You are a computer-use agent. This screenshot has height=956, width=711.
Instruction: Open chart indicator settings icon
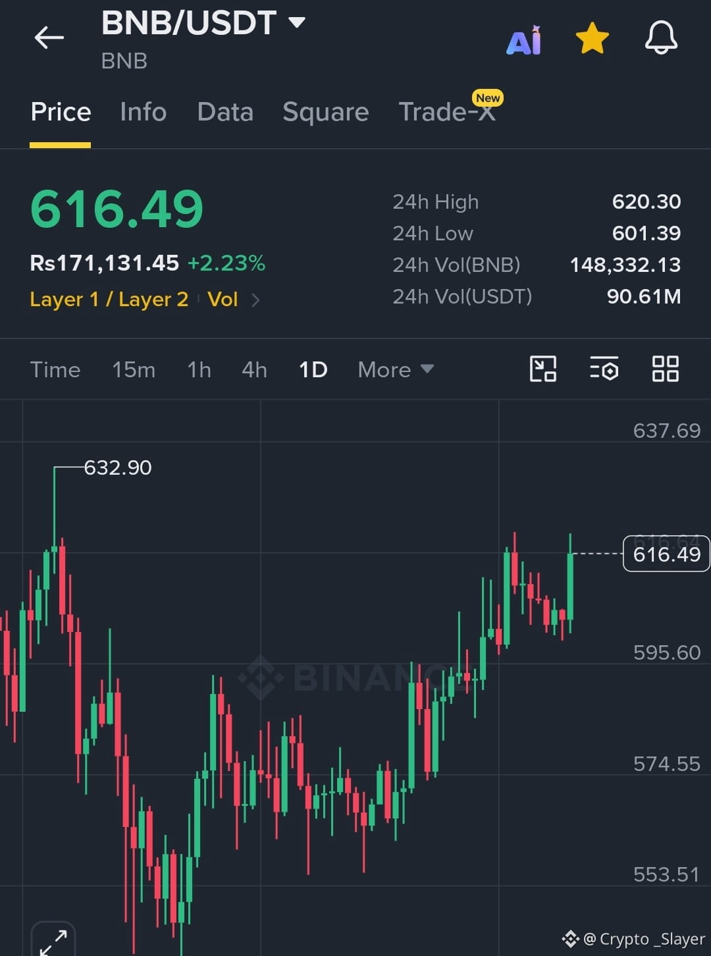604,369
